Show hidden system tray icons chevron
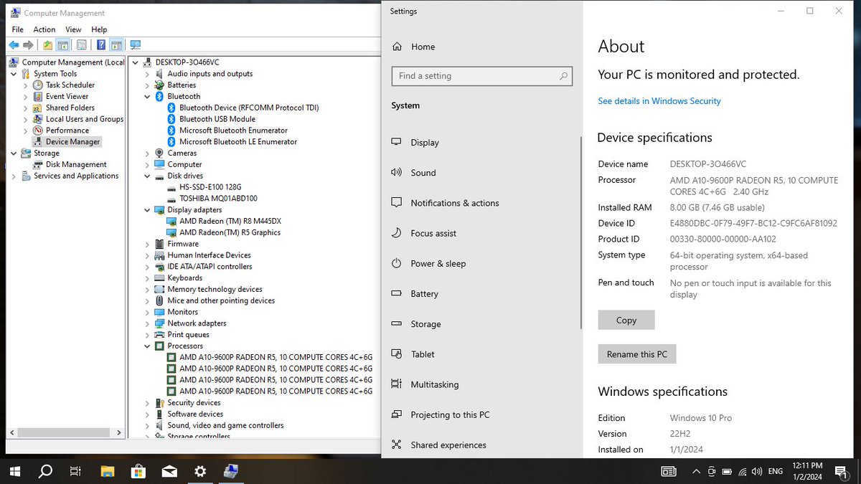 tap(695, 471)
